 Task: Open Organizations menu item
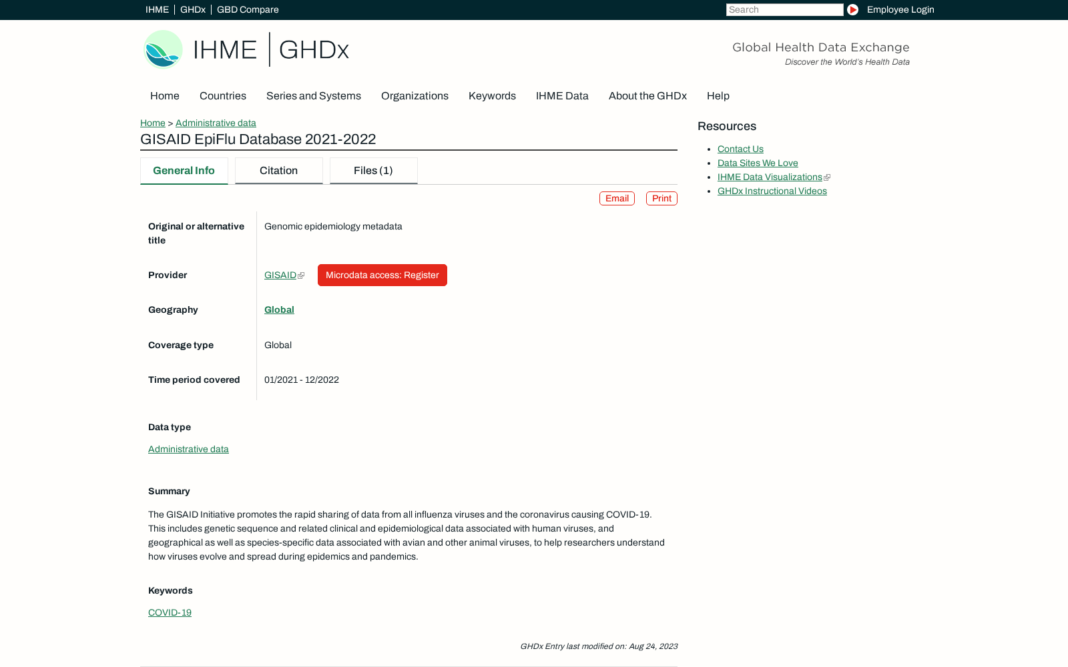(415, 96)
